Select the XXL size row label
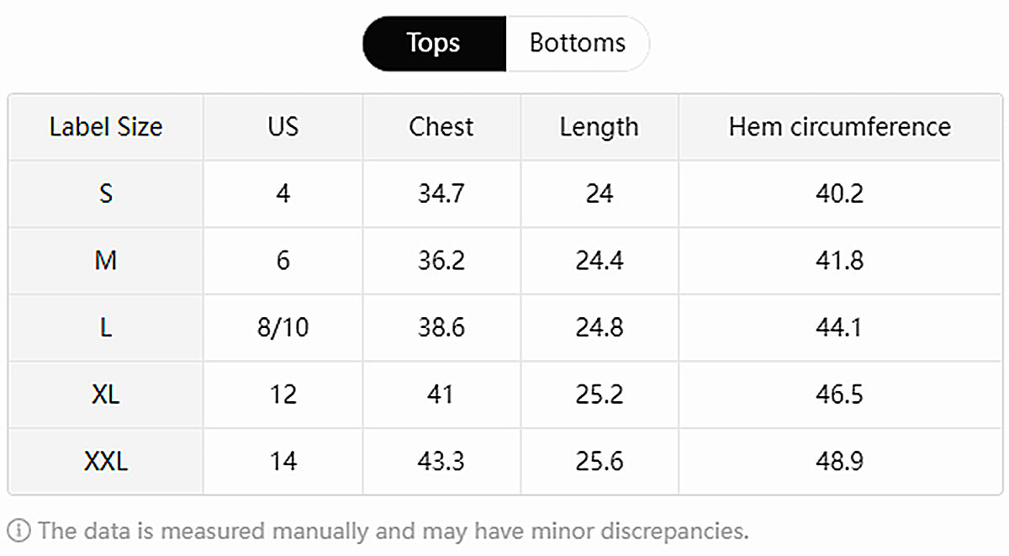This screenshot has width=1009, height=556. (106, 461)
